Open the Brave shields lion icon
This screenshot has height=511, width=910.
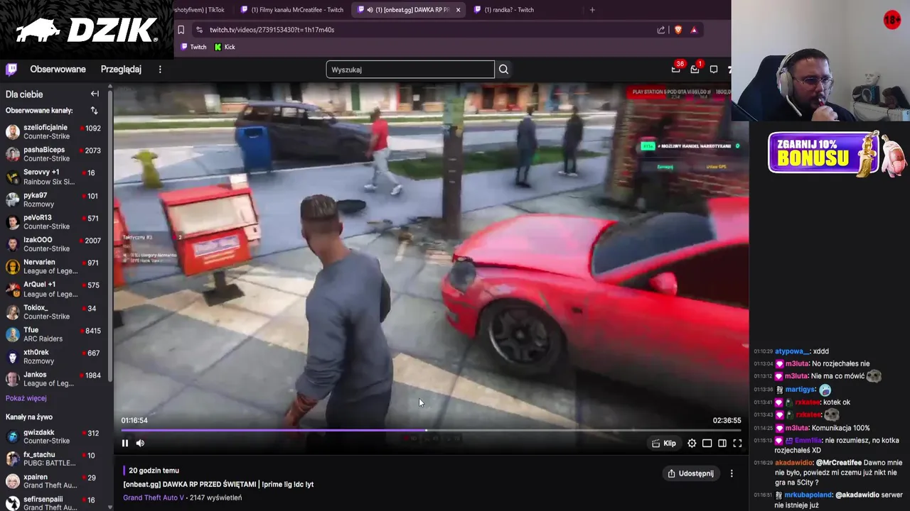[678, 30]
